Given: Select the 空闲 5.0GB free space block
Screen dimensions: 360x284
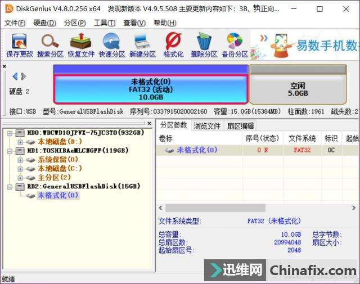Looking at the screenshot, I should [298, 89].
